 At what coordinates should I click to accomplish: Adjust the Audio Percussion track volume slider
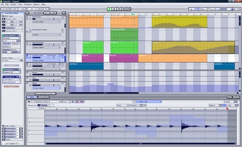pos(39,45)
